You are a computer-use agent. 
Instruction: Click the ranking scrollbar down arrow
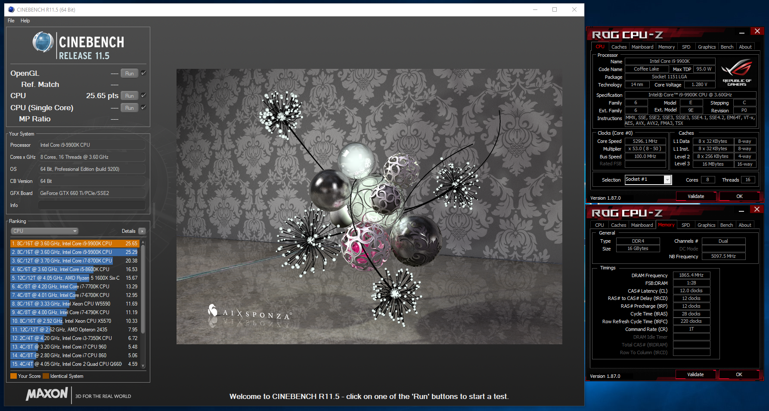(x=143, y=366)
